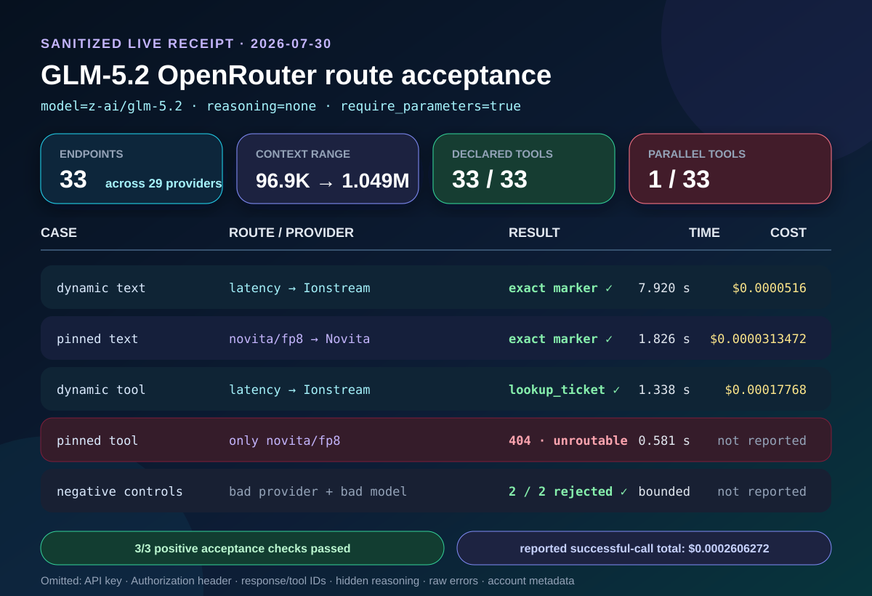The image size is (872, 596).
Task: Click the '2 / 2 rejected ✓' result
Action: tap(568, 491)
